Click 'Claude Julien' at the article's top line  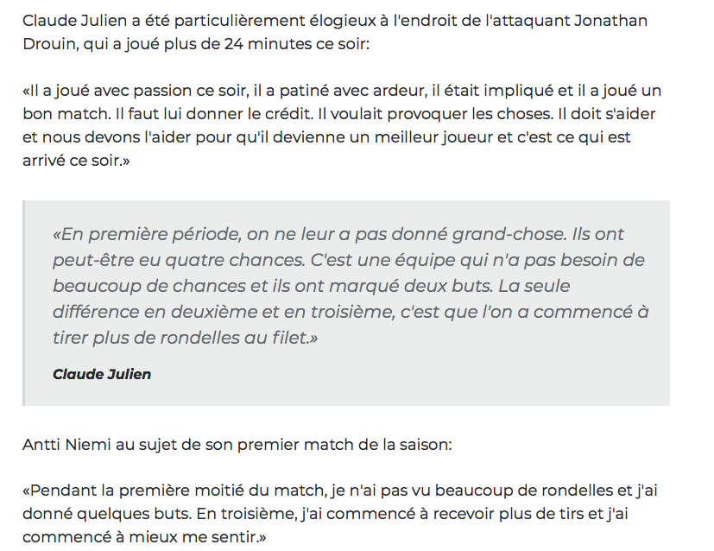pyautogui.click(x=74, y=21)
